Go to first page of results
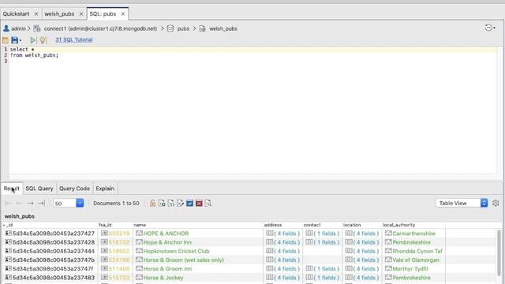505x284 pixels. (9, 204)
